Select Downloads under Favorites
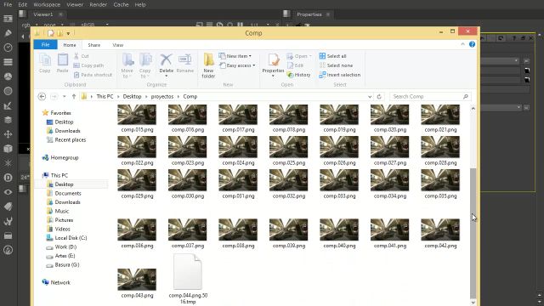 [x=68, y=131]
